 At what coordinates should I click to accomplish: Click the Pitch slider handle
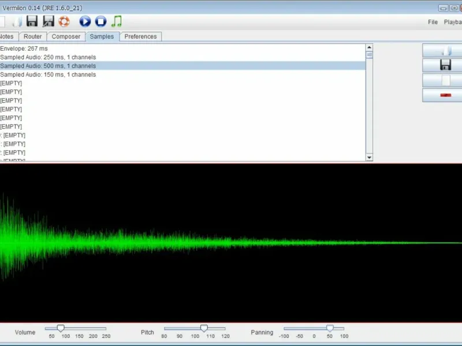coord(204,328)
